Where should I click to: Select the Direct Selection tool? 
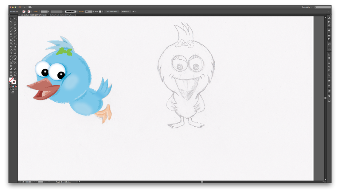tap(15, 19)
